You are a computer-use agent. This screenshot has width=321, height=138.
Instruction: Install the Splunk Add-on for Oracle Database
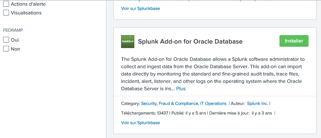click(294, 41)
